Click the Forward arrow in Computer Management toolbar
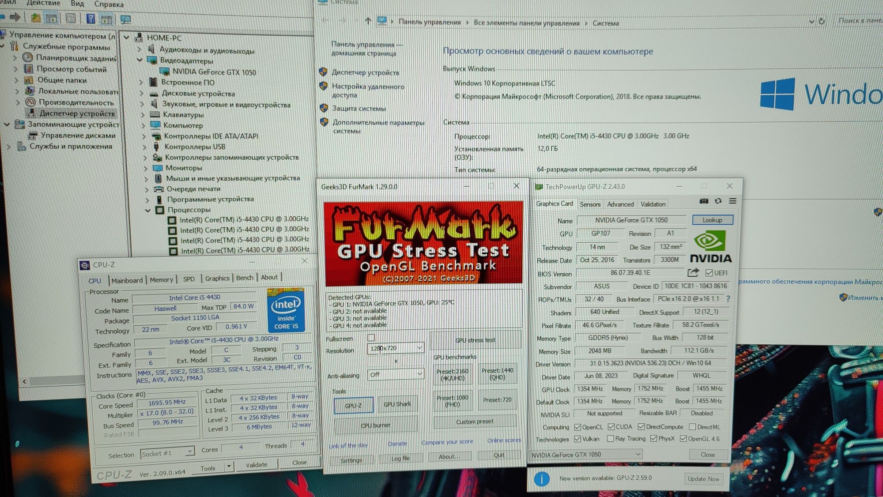This screenshot has width=883, height=497. tap(15, 17)
